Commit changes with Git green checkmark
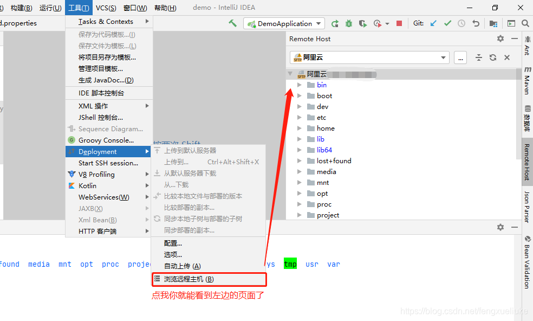533x321 pixels. pos(447,23)
